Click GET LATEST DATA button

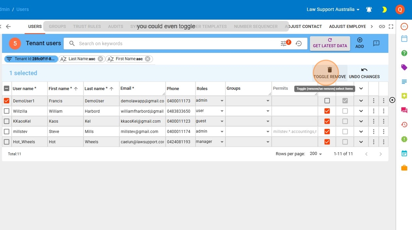click(x=330, y=43)
